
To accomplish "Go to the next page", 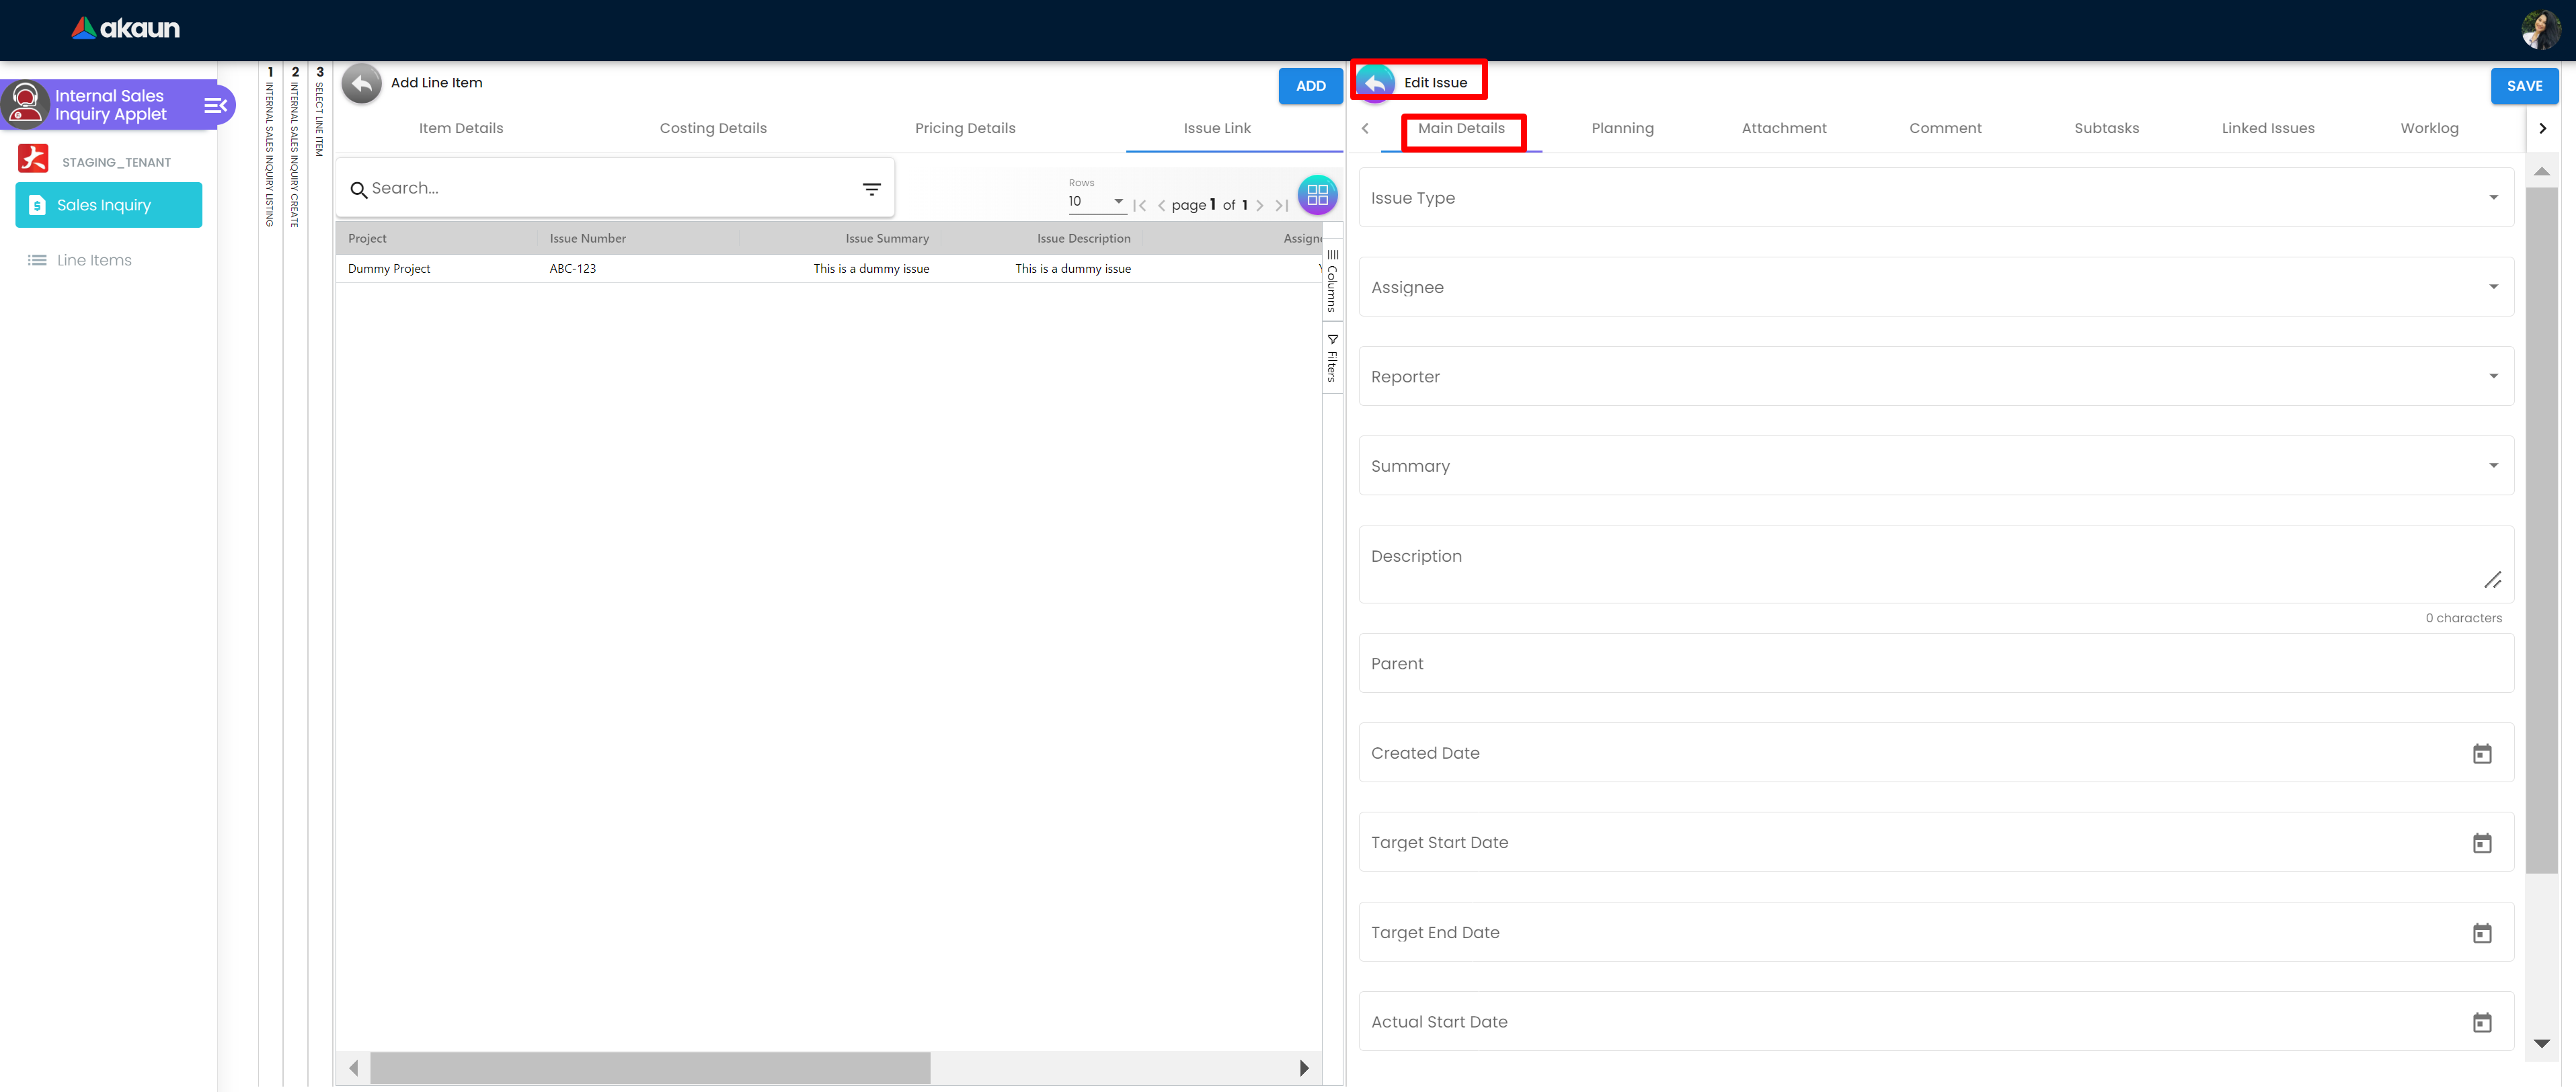I will 1260,206.
